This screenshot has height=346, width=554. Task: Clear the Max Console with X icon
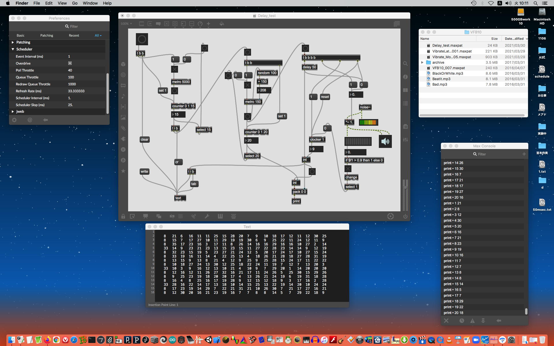click(x=446, y=321)
